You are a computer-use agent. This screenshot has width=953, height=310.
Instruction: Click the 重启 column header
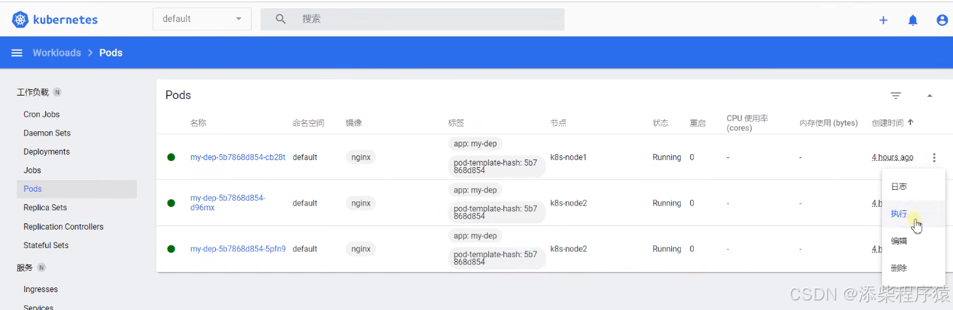[697, 123]
